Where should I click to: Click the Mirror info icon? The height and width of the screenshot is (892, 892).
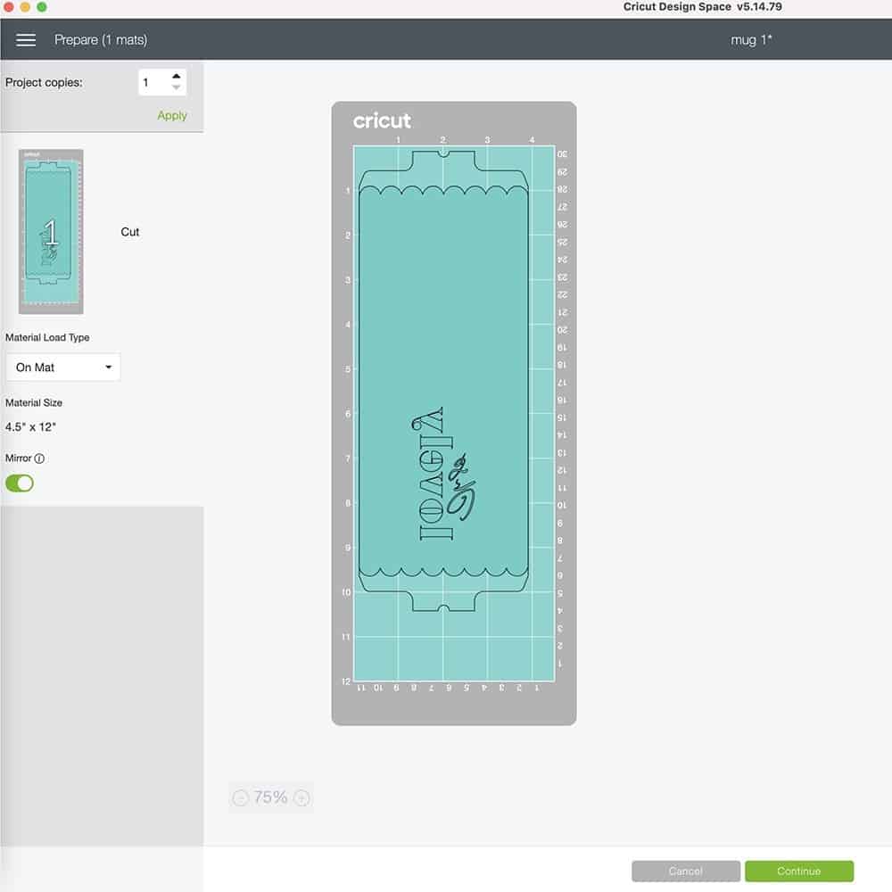(39, 458)
